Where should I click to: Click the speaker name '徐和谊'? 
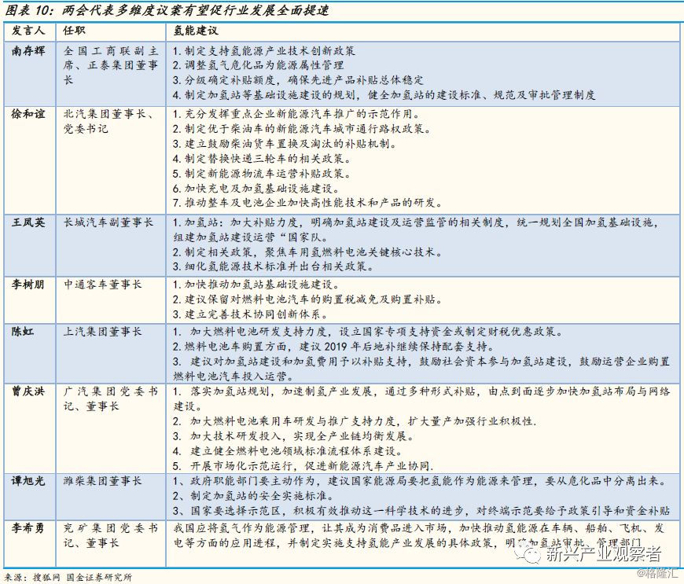28,114
